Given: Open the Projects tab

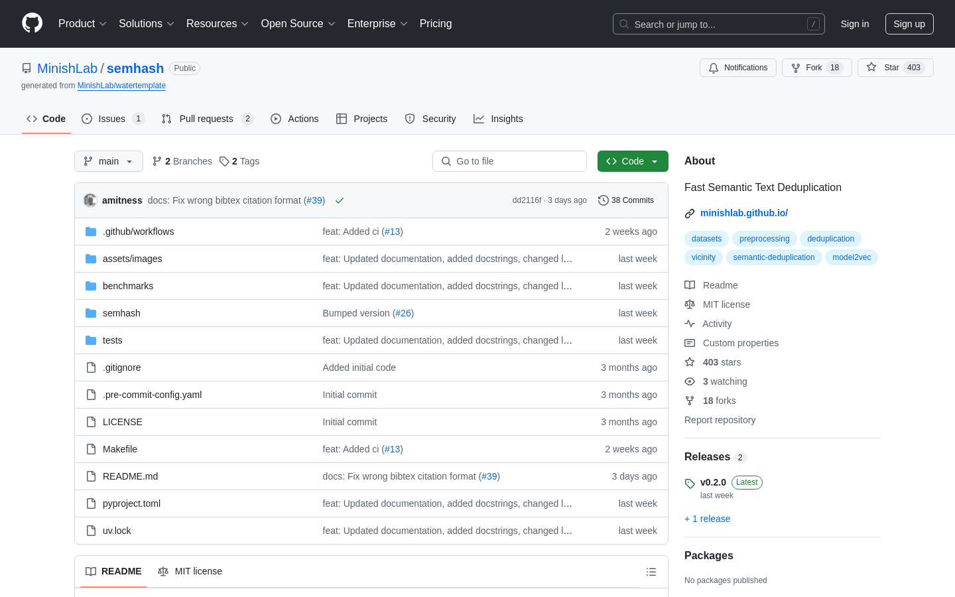Looking at the screenshot, I should tap(362, 119).
